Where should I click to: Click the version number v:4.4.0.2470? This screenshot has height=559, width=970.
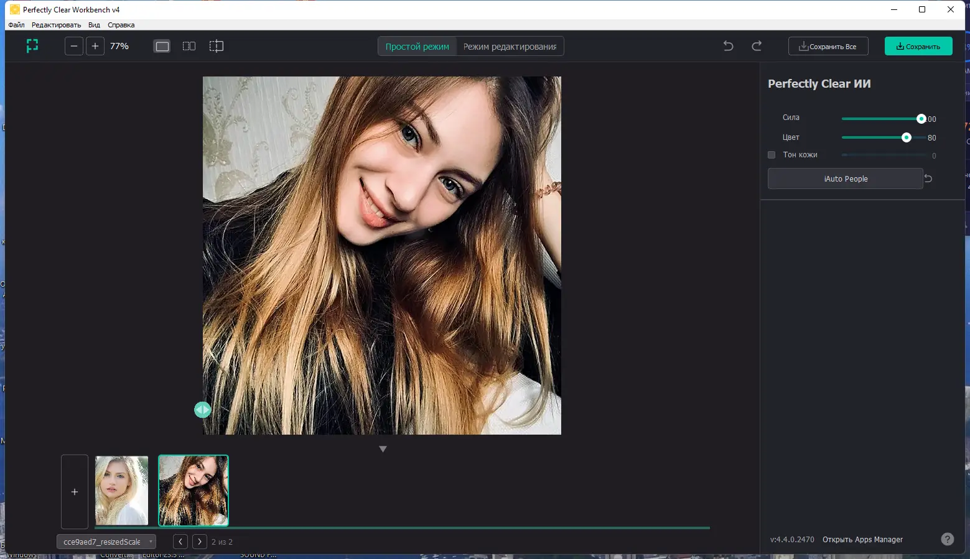click(x=792, y=540)
